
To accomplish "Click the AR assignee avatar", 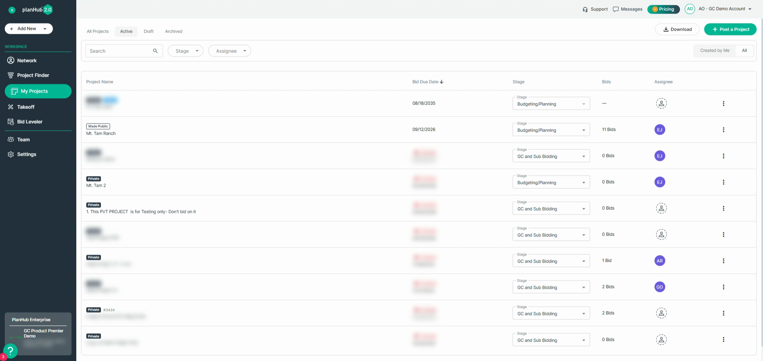I will coord(660,261).
